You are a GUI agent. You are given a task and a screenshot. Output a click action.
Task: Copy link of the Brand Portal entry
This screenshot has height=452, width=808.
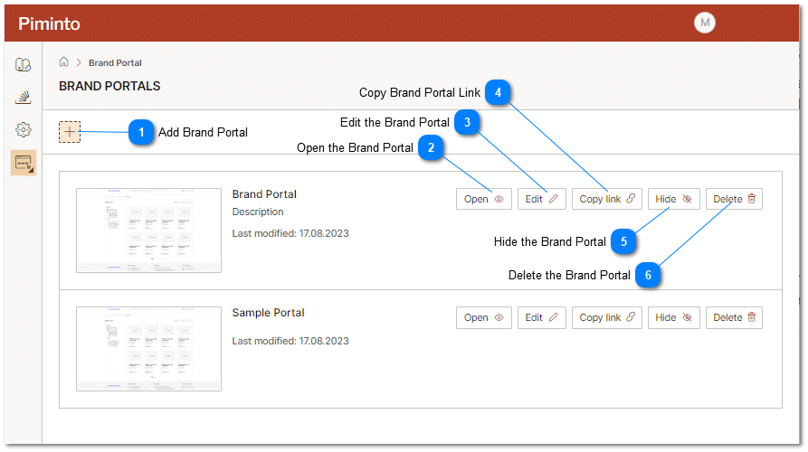coord(607,199)
